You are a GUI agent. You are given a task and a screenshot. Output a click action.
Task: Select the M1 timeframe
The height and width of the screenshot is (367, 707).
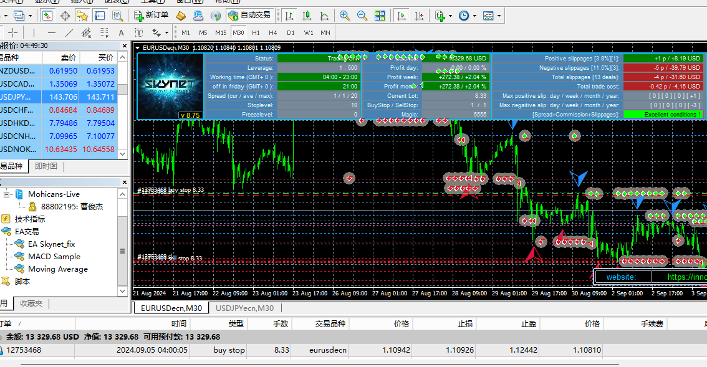pyautogui.click(x=186, y=32)
